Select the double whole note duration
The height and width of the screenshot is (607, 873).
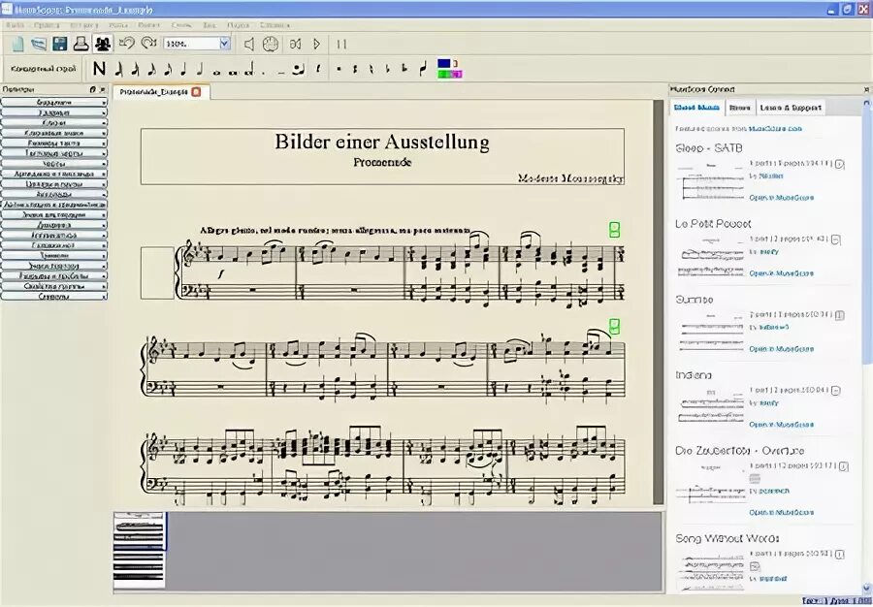[233, 72]
